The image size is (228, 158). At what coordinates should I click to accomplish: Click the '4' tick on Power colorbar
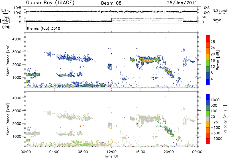(x=212, y=79)
